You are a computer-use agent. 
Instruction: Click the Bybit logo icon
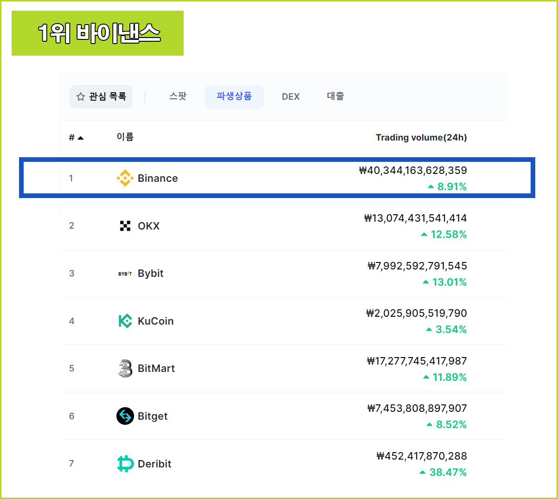click(x=125, y=274)
